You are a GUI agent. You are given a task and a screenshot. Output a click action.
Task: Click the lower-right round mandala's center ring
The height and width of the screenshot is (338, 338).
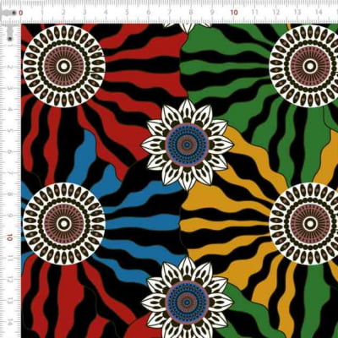(x=310, y=224)
